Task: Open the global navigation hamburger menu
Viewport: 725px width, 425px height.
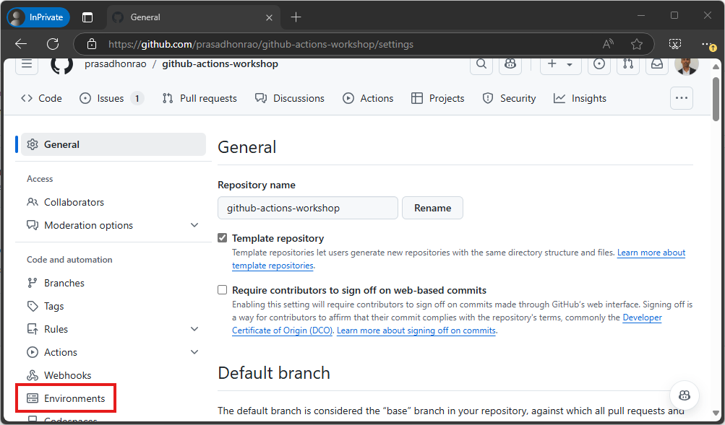Action: pyautogui.click(x=26, y=64)
